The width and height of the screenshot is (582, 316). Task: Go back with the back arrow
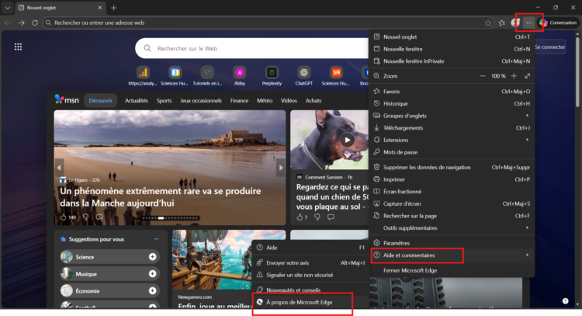[8, 23]
